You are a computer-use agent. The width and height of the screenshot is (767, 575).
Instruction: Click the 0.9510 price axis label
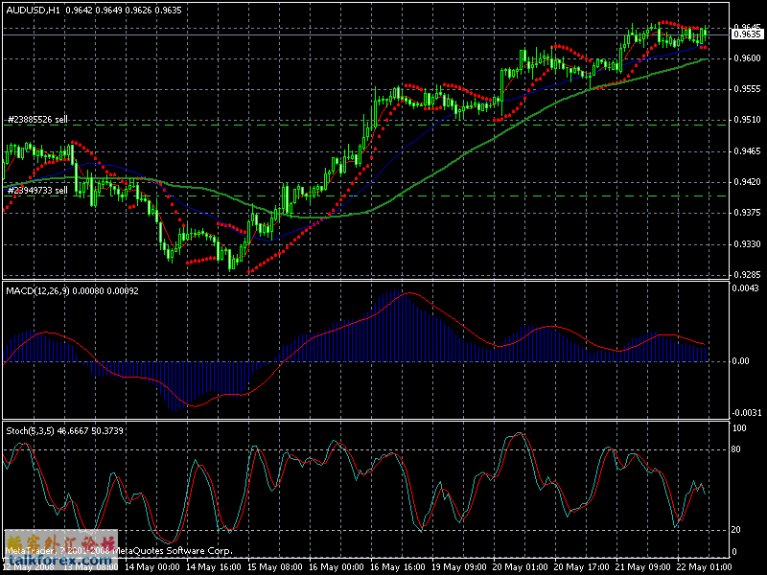748,120
